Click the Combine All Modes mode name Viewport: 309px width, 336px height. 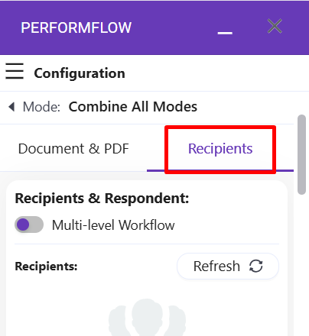click(x=133, y=106)
